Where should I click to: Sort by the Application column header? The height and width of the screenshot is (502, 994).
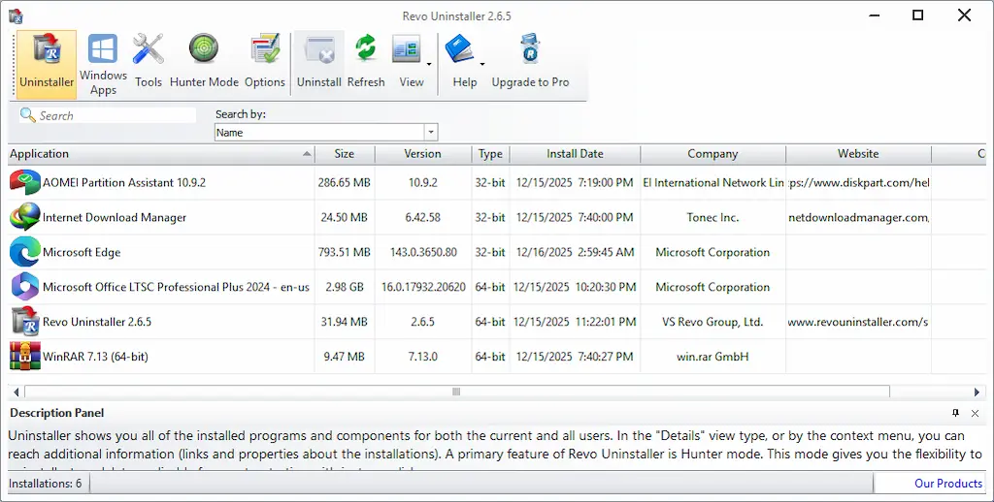(161, 154)
